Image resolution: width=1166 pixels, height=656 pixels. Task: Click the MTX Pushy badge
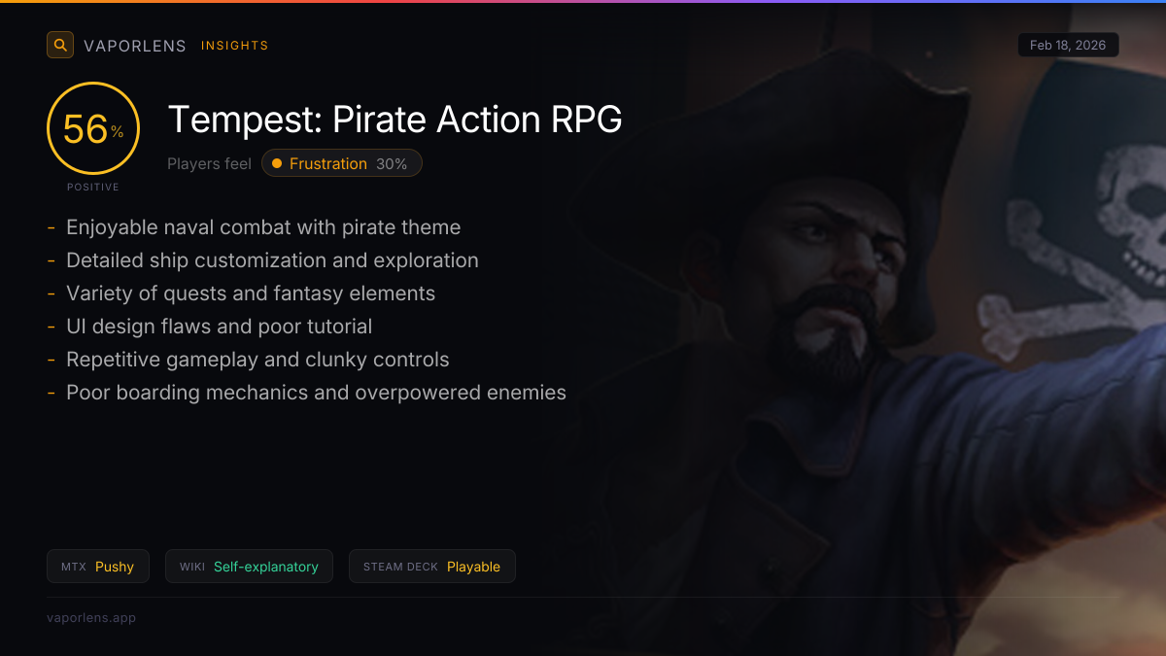[x=98, y=567]
